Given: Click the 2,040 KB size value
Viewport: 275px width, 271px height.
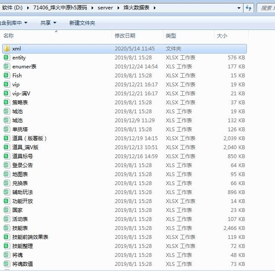Looking at the screenshot, I should (x=234, y=147).
